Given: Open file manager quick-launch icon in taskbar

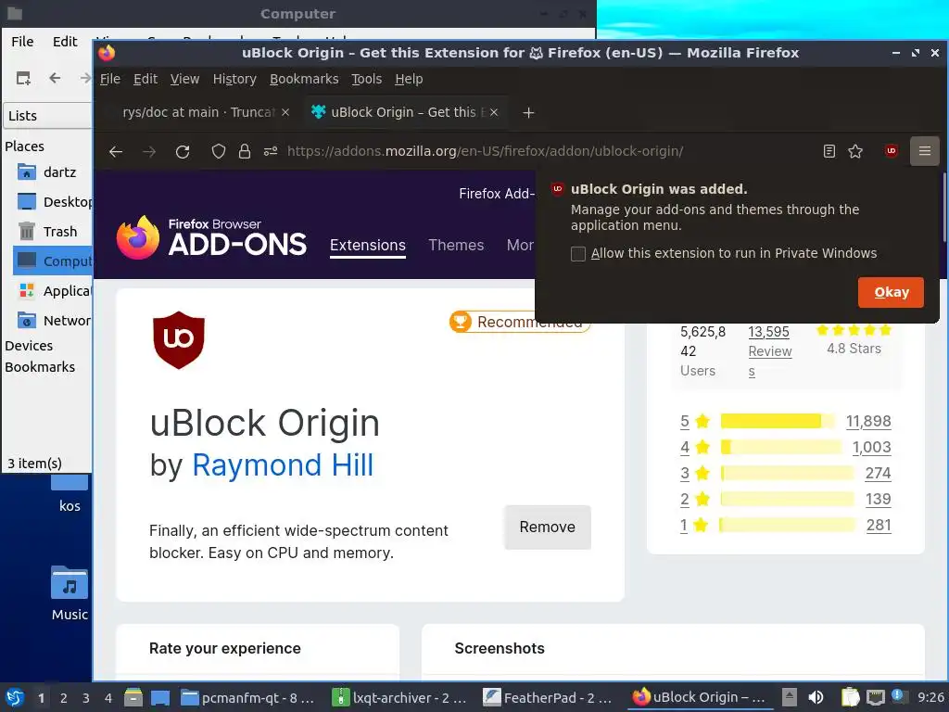Looking at the screenshot, I should coord(133,697).
